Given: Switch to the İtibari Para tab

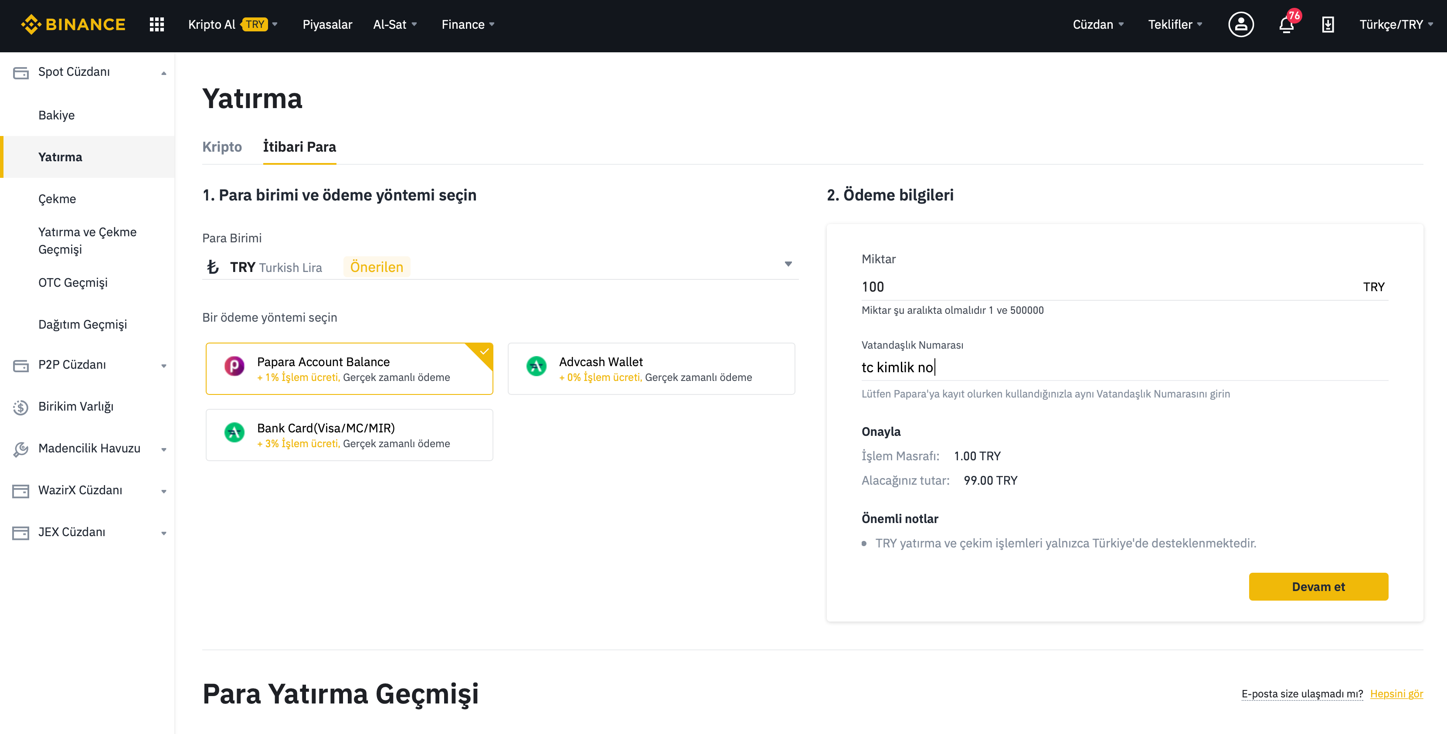Looking at the screenshot, I should coord(299,146).
